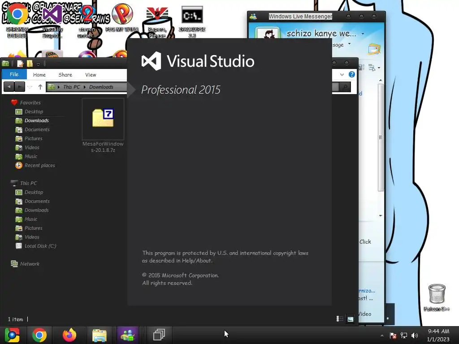This screenshot has width=459, height=344.
Task: Open Recent places in navigation pane
Action: 39,165
